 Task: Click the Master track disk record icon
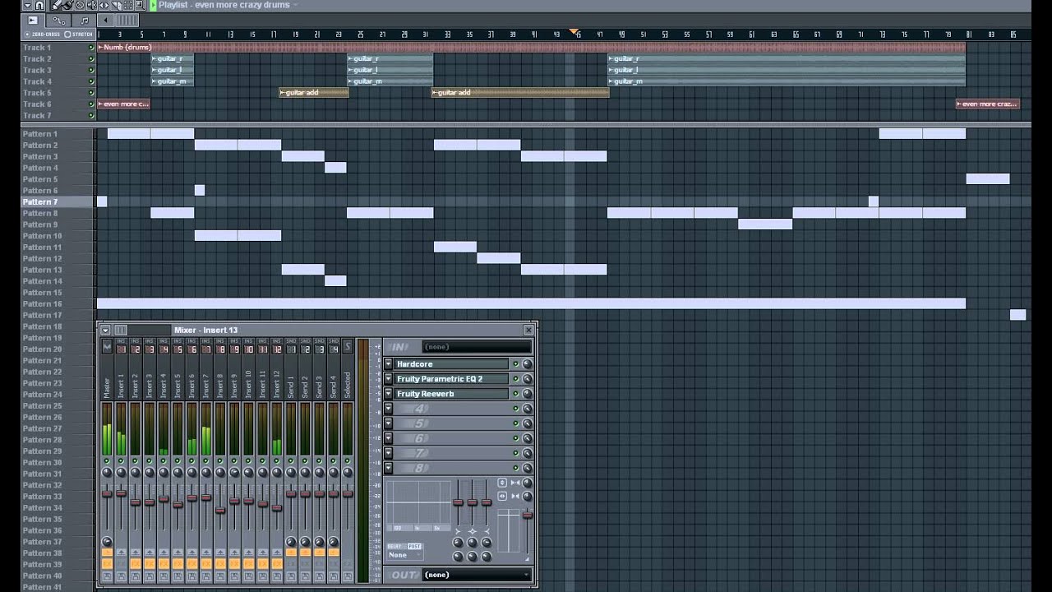[107, 576]
